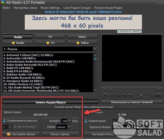Click the icon button left of folder icon

[152, 96]
